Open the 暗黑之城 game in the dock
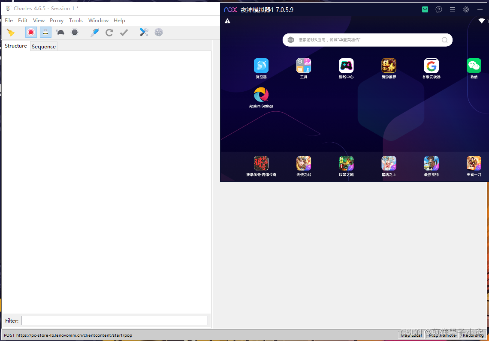 click(346, 166)
